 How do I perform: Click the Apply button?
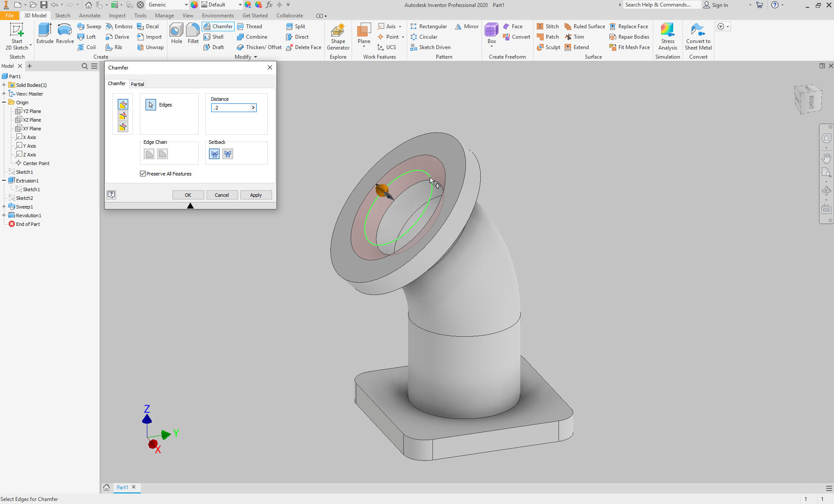(256, 195)
